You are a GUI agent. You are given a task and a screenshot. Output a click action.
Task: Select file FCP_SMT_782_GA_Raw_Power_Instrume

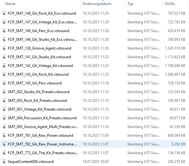click(x=42, y=144)
